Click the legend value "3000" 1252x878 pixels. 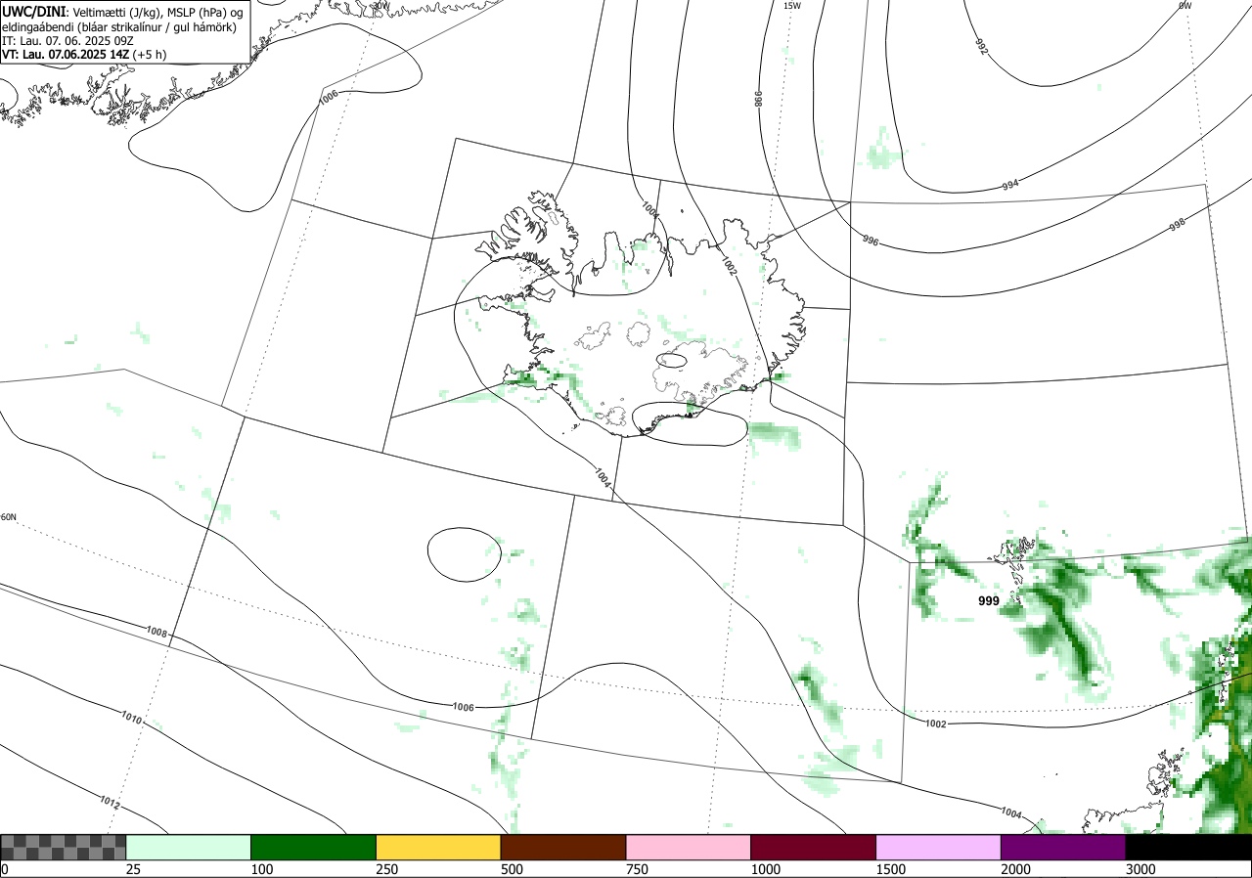click(1141, 869)
